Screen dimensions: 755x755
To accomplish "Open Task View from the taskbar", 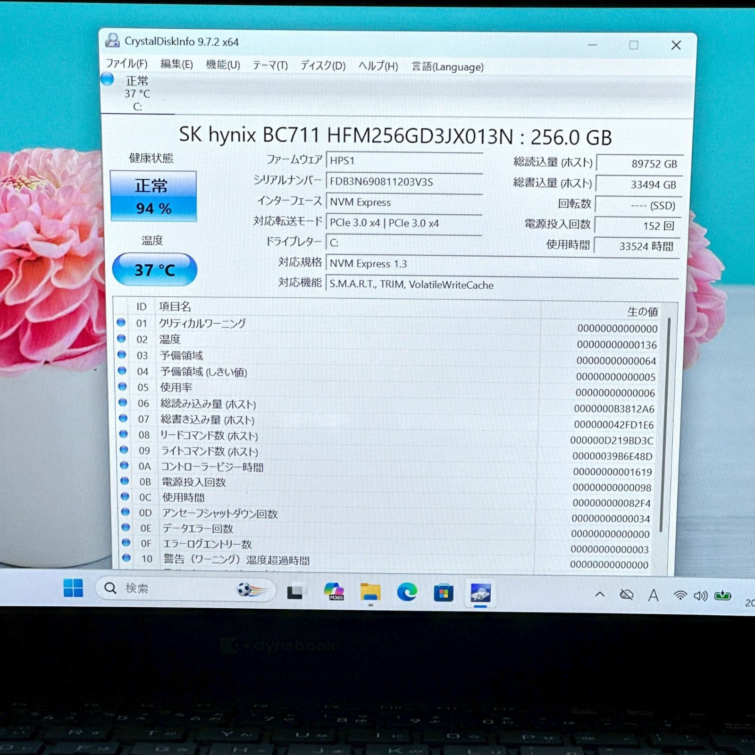I will click(295, 592).
